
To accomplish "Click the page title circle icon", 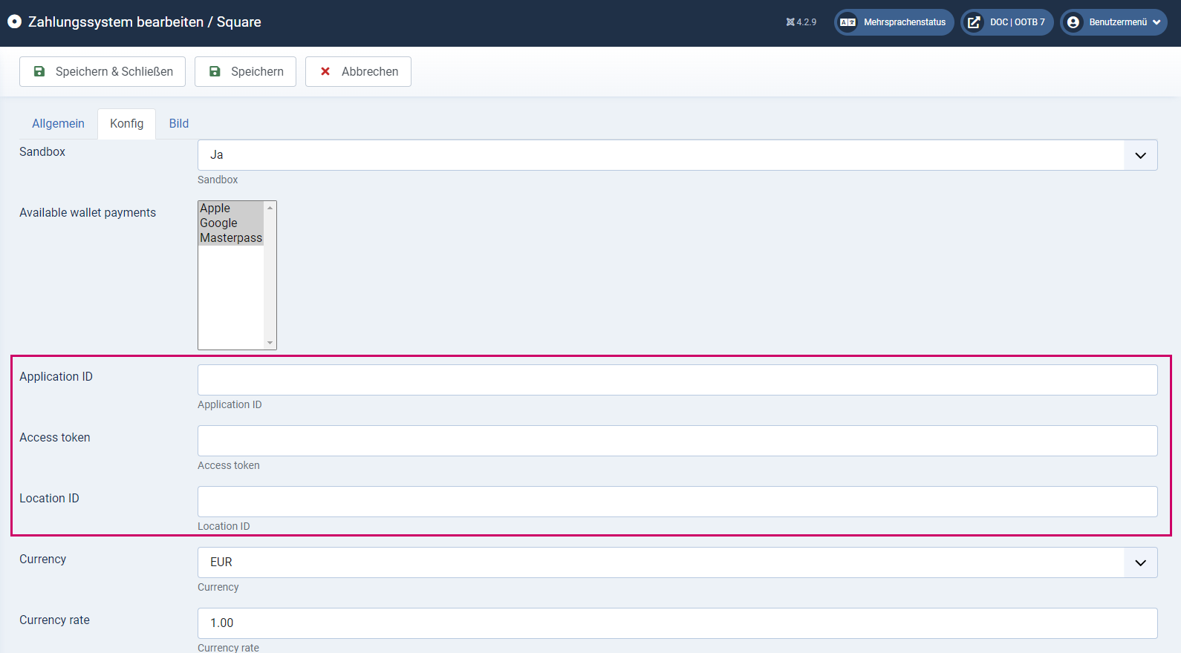I will (14, 22).
